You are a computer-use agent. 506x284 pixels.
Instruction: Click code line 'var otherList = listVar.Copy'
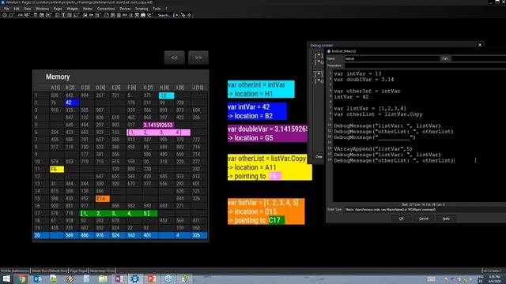point(378,114)
